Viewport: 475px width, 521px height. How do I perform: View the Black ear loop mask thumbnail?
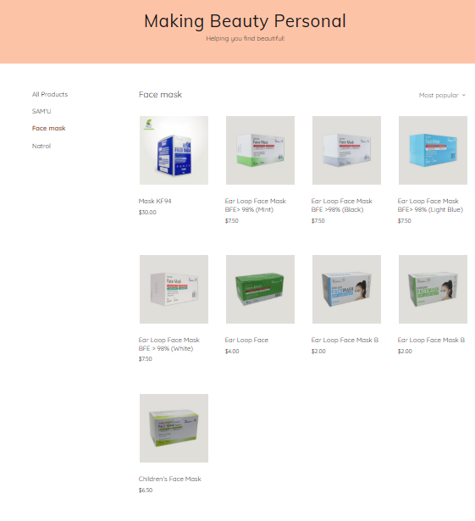[346, 150]
